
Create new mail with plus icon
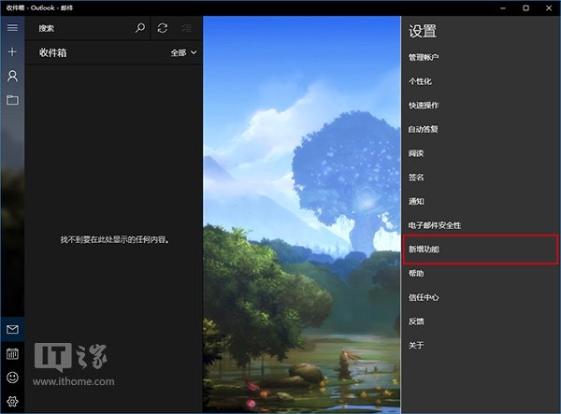[12, 51]
